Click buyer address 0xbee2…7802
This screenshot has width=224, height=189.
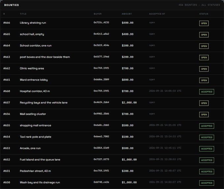[x=101, y=136]
